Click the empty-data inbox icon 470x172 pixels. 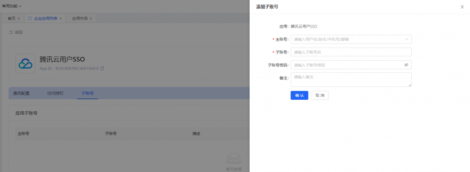[x=234, y=159]
